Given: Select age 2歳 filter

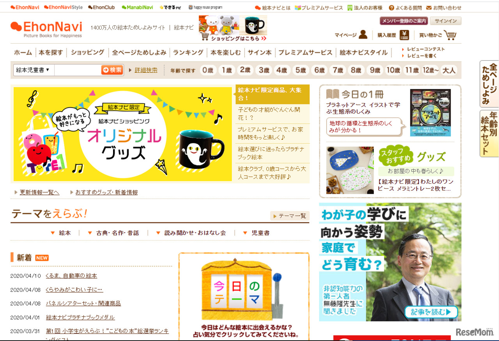Looking at the screenshot, I should [x=245, y=70].
